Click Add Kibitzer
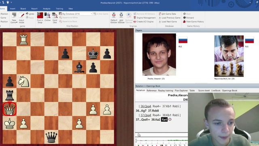 [x=121, y=18]
